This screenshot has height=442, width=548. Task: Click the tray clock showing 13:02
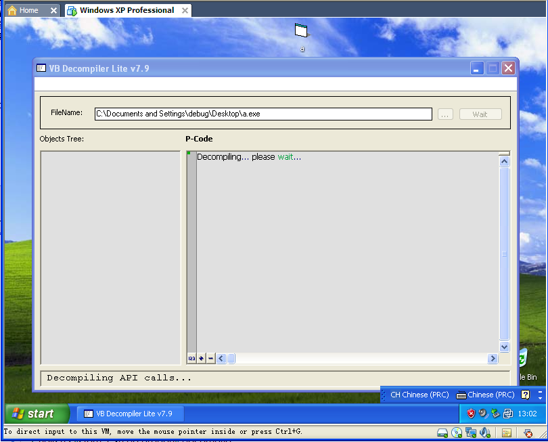pyautogui.click(x=527, y=414)
